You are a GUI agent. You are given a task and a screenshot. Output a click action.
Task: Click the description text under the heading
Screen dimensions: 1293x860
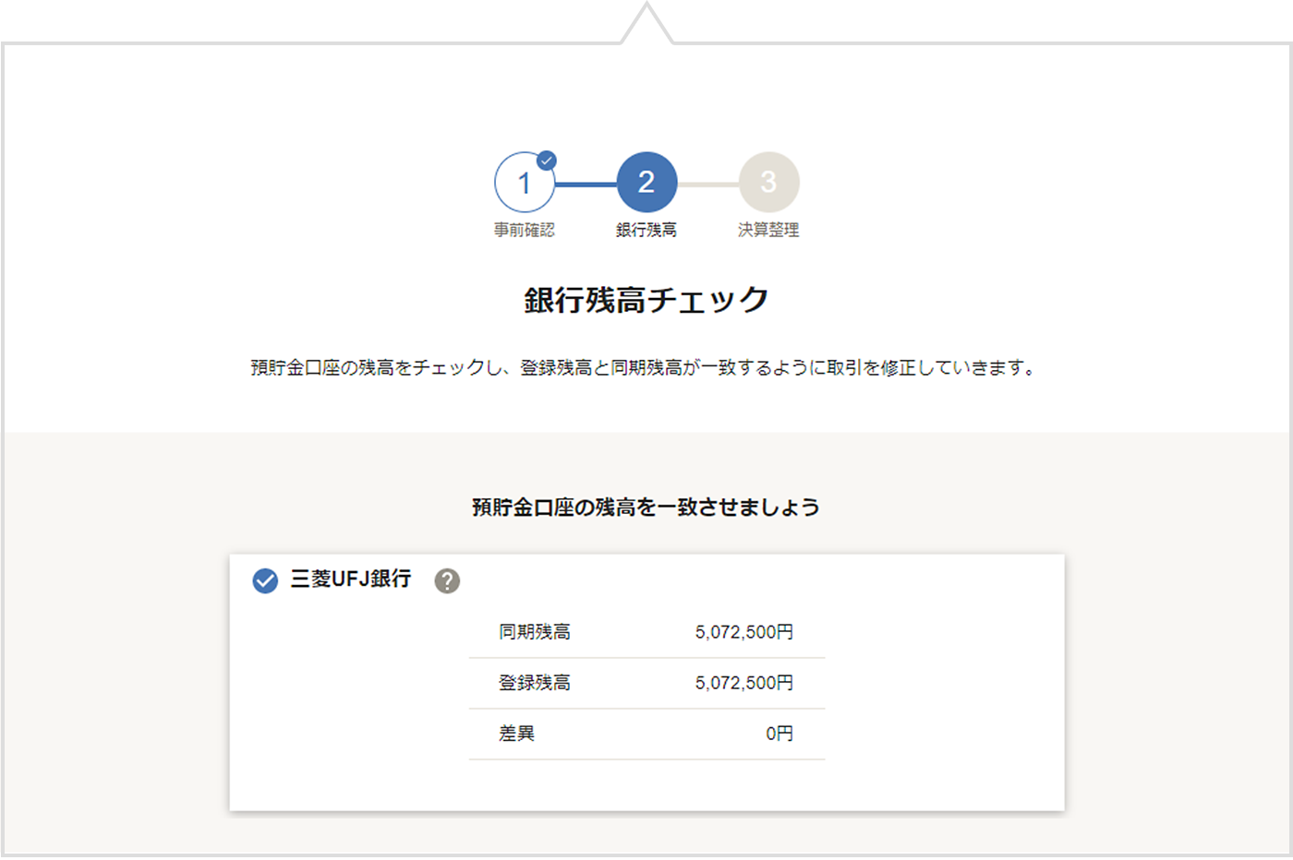[644, 367]
